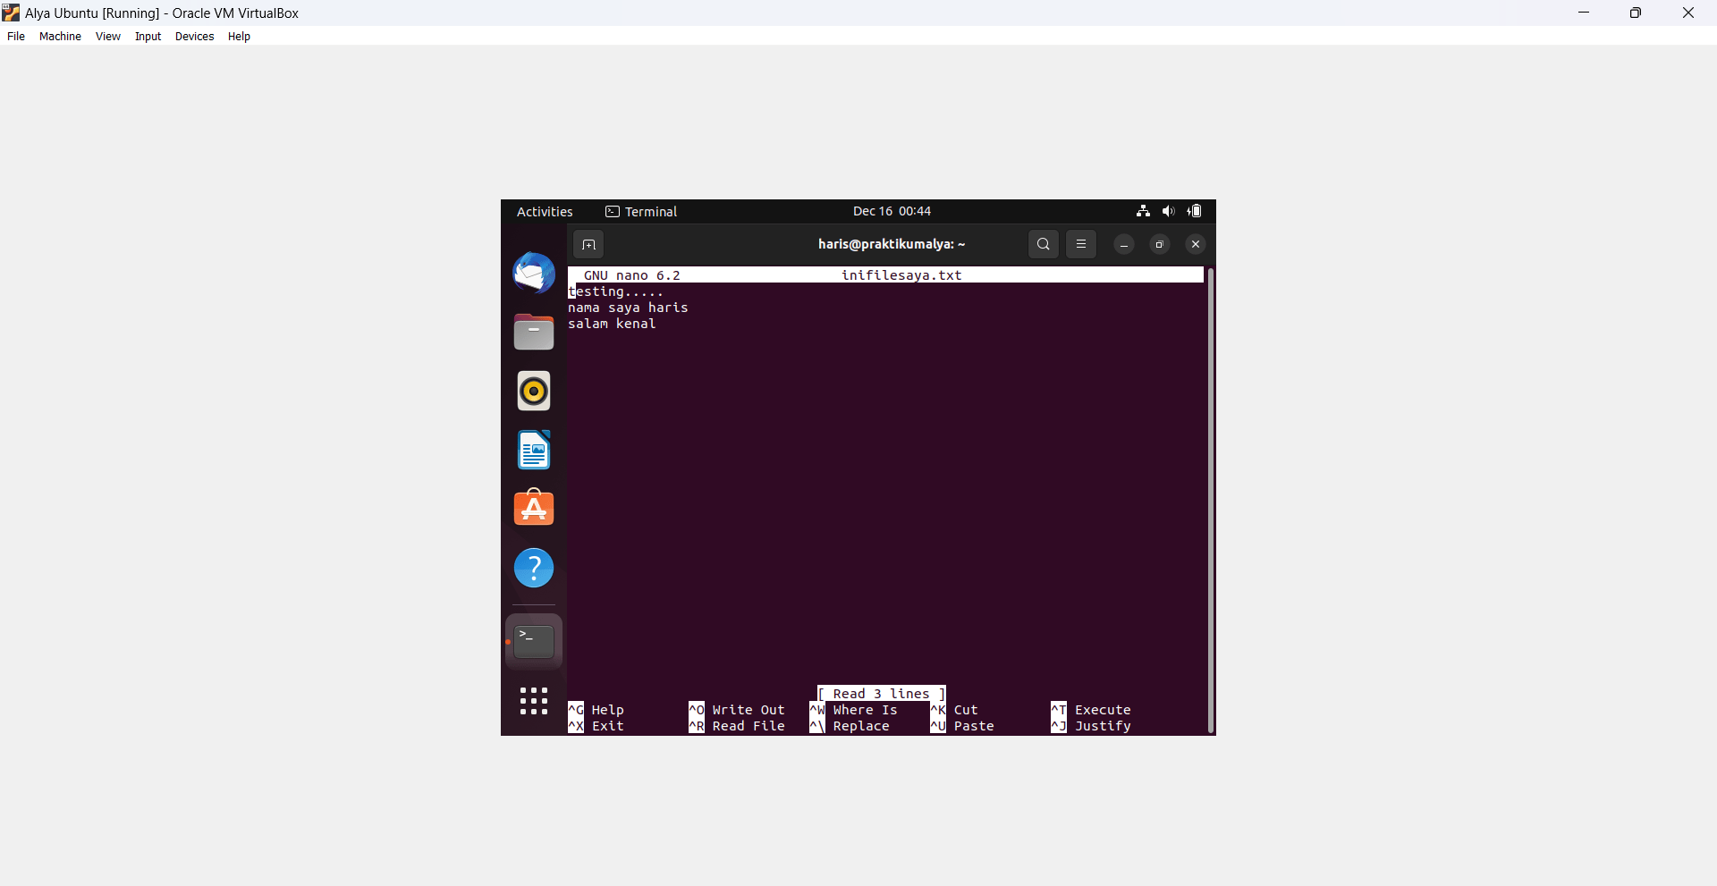The width and height of the screenshot is (1717, 886).
Task: Open the network status icon
Action: coord(1143,211)
